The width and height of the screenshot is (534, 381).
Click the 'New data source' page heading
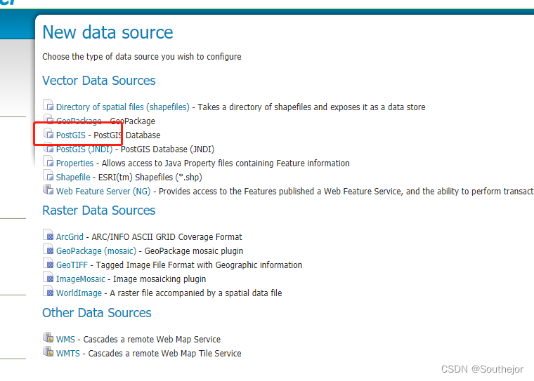tap(108, 32)
